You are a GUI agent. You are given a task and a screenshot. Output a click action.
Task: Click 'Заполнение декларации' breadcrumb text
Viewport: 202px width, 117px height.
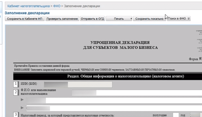click(82, 6)
